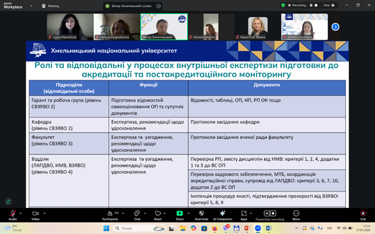Click Pause/stop recording control
Image resolution: width=375 pixels, height=234 pixels.
point(270,214)
